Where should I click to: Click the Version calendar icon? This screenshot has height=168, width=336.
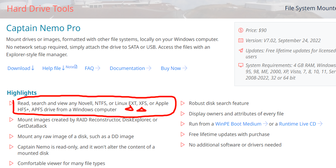[x=241, y=40]
